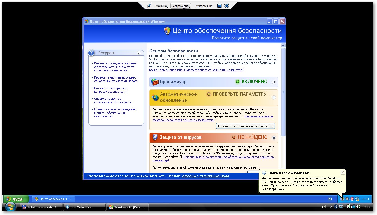Expand the Брандмауэр section
Viewport: 377px width, 215px height.
tap(274, 82)
